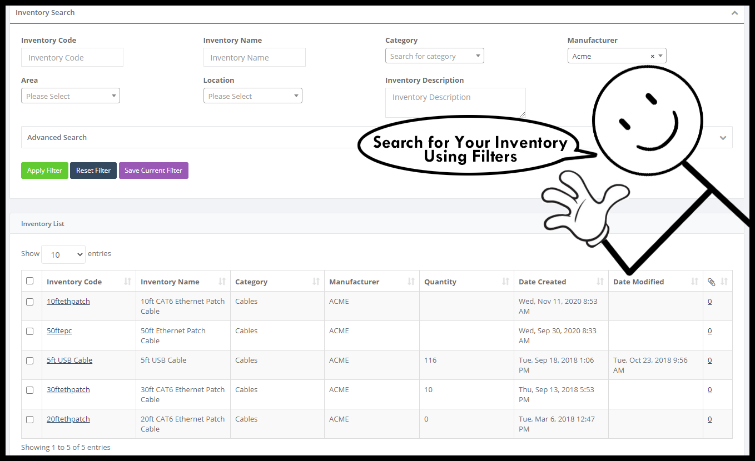Click the Inventory Search panel title
This screenshot has width=755, height=461.
coord(45,13)
